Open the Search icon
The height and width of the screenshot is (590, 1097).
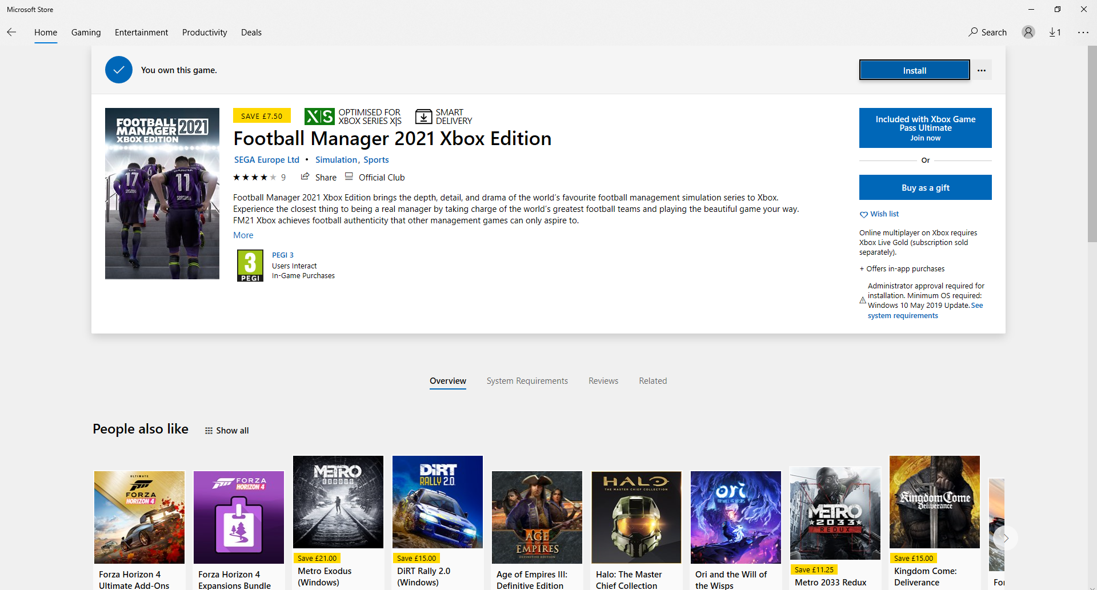(973, 32)
